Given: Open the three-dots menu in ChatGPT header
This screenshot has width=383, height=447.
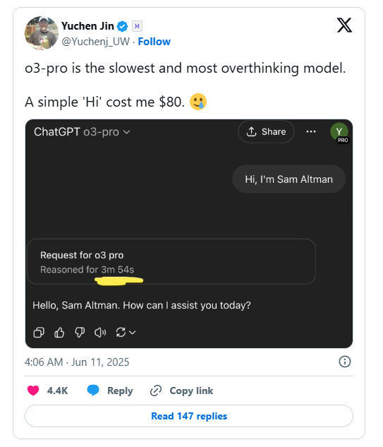Looking at the screenshot, I should (x=310, y=131).
